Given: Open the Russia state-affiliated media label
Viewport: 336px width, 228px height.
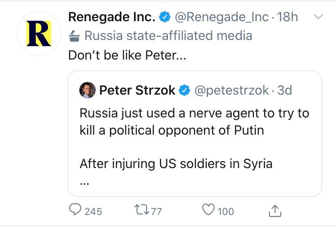Looking at the screenshot, I should [168, 35].
